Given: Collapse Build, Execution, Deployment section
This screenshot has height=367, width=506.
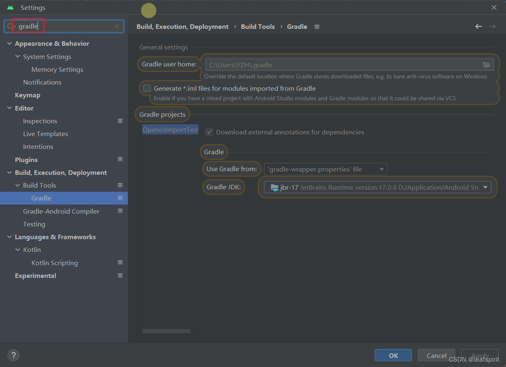Looking at the screenshot, I should click(9, 172).
